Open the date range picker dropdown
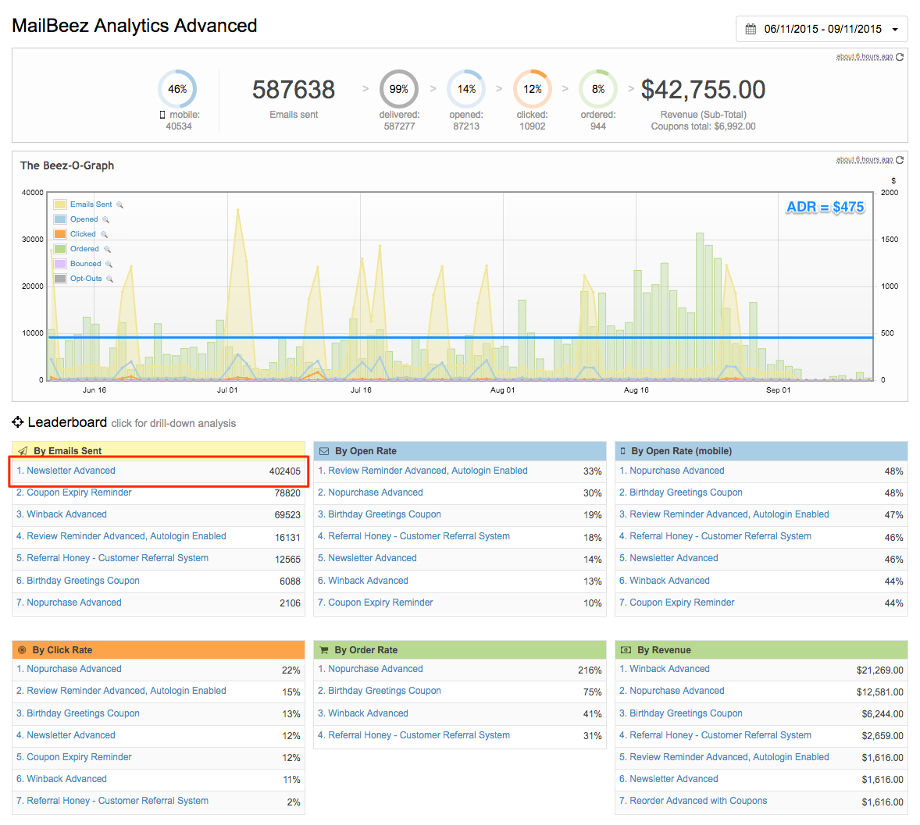 coord(822,29)
